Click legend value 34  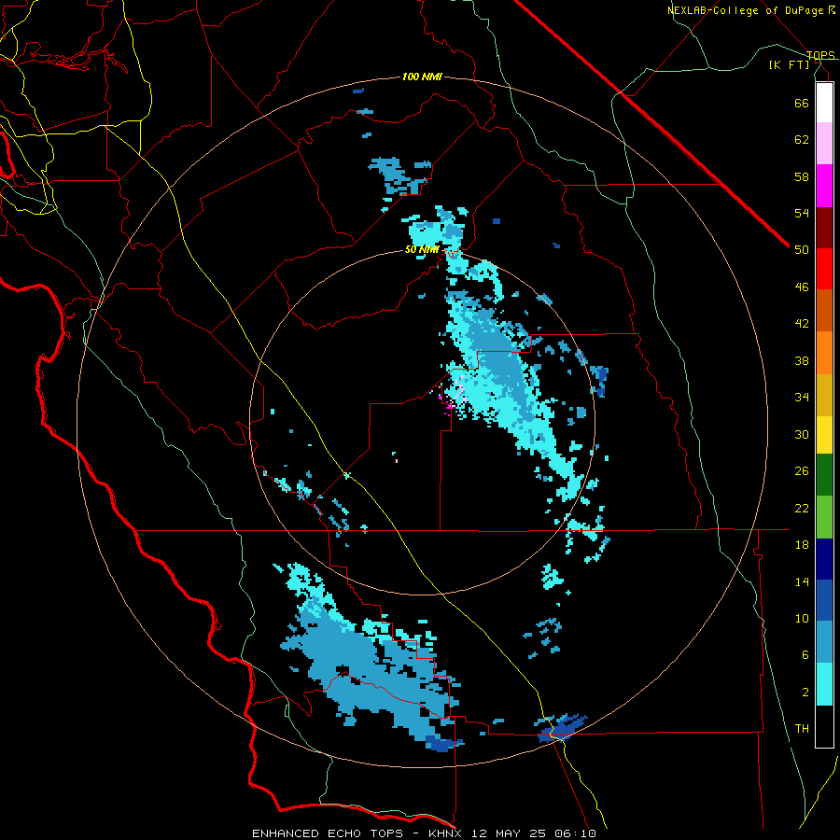(x=802, y=398)
